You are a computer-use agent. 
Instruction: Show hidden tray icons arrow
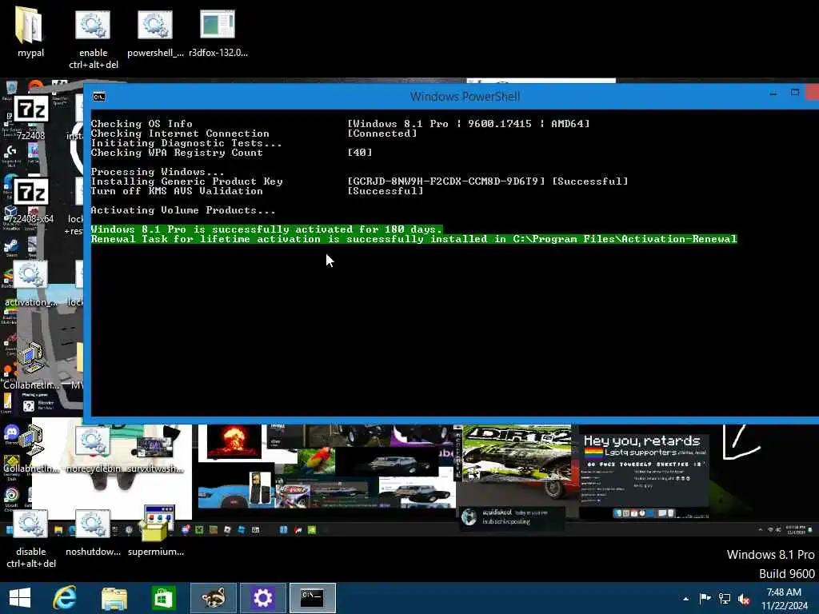[685, 599]
